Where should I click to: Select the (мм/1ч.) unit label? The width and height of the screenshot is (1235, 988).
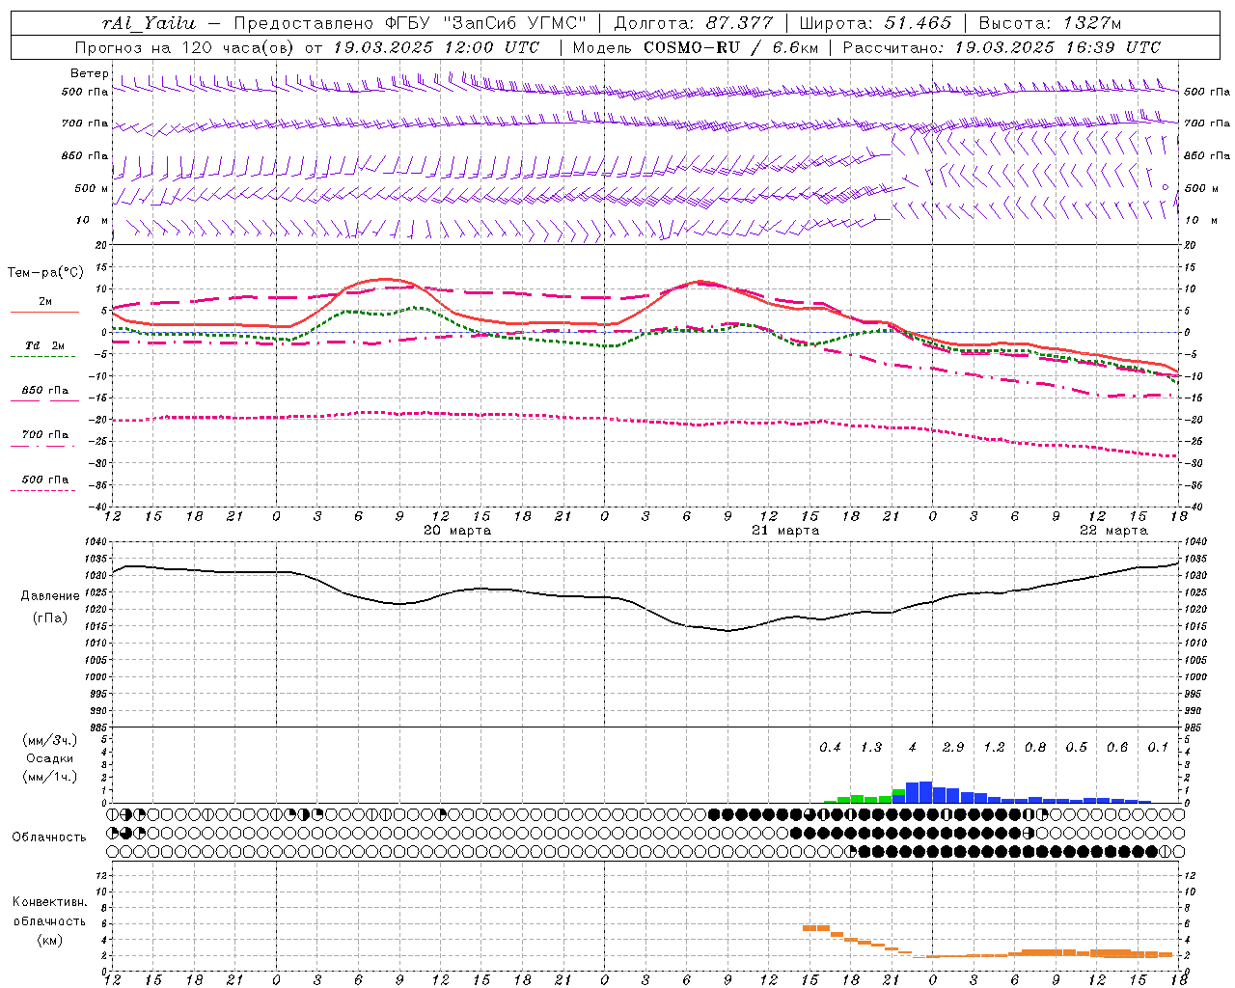49,777
